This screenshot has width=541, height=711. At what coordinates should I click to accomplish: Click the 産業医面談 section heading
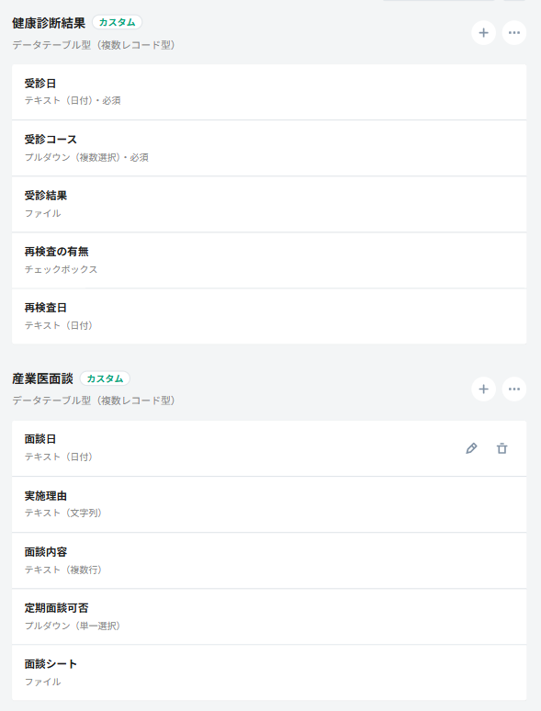click(x=42, y=378)
